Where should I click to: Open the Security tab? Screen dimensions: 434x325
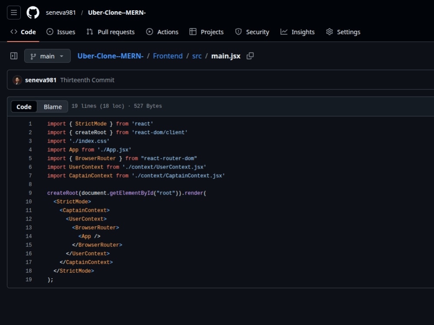click(x=252, y=32)
